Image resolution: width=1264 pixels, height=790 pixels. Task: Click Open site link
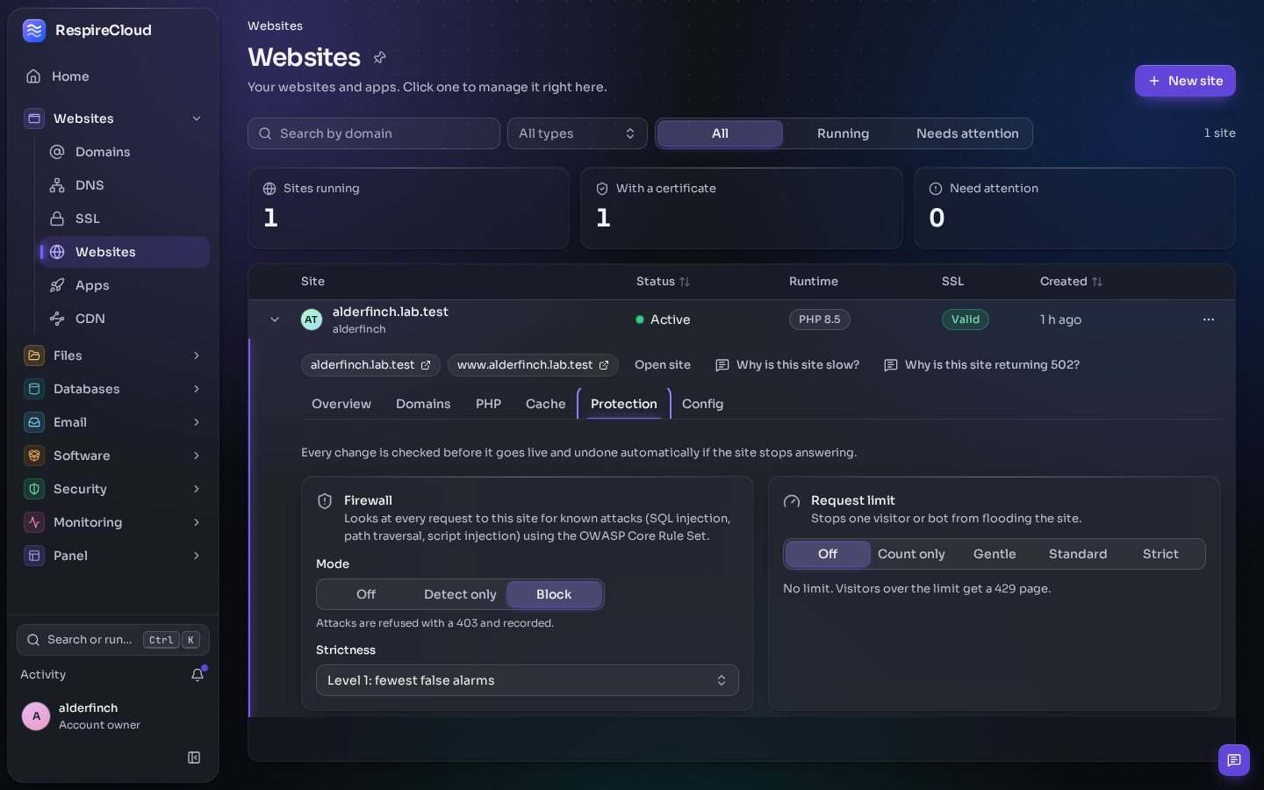click(663, 365)
